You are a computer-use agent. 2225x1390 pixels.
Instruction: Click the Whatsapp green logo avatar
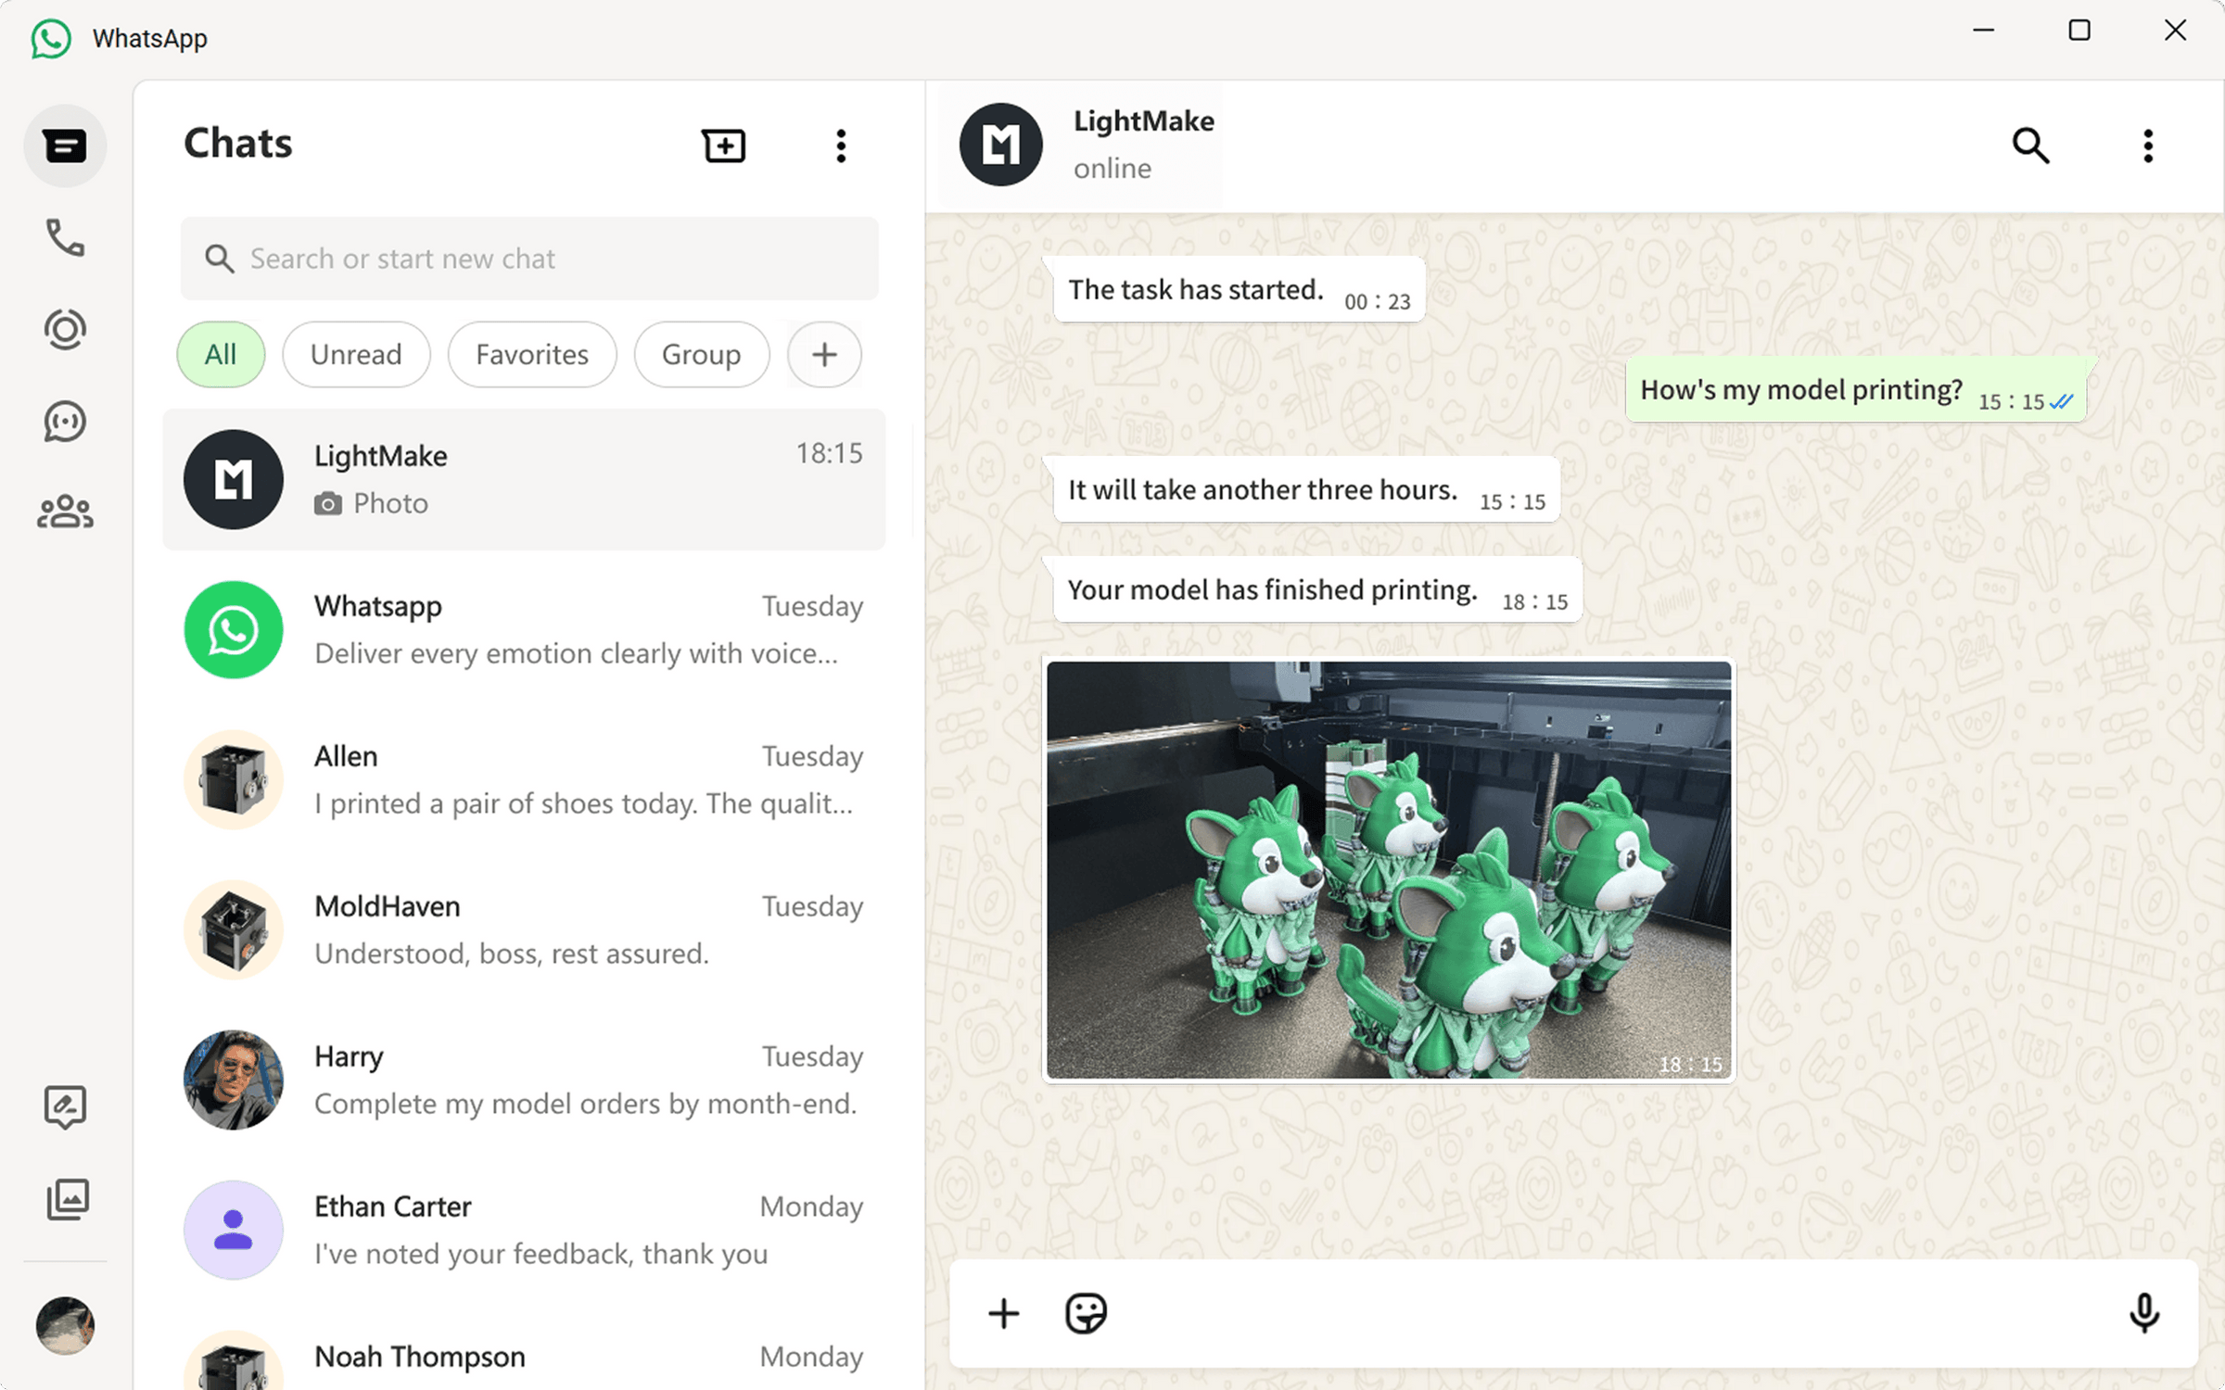pyautogui.click(x=234, y=629)
